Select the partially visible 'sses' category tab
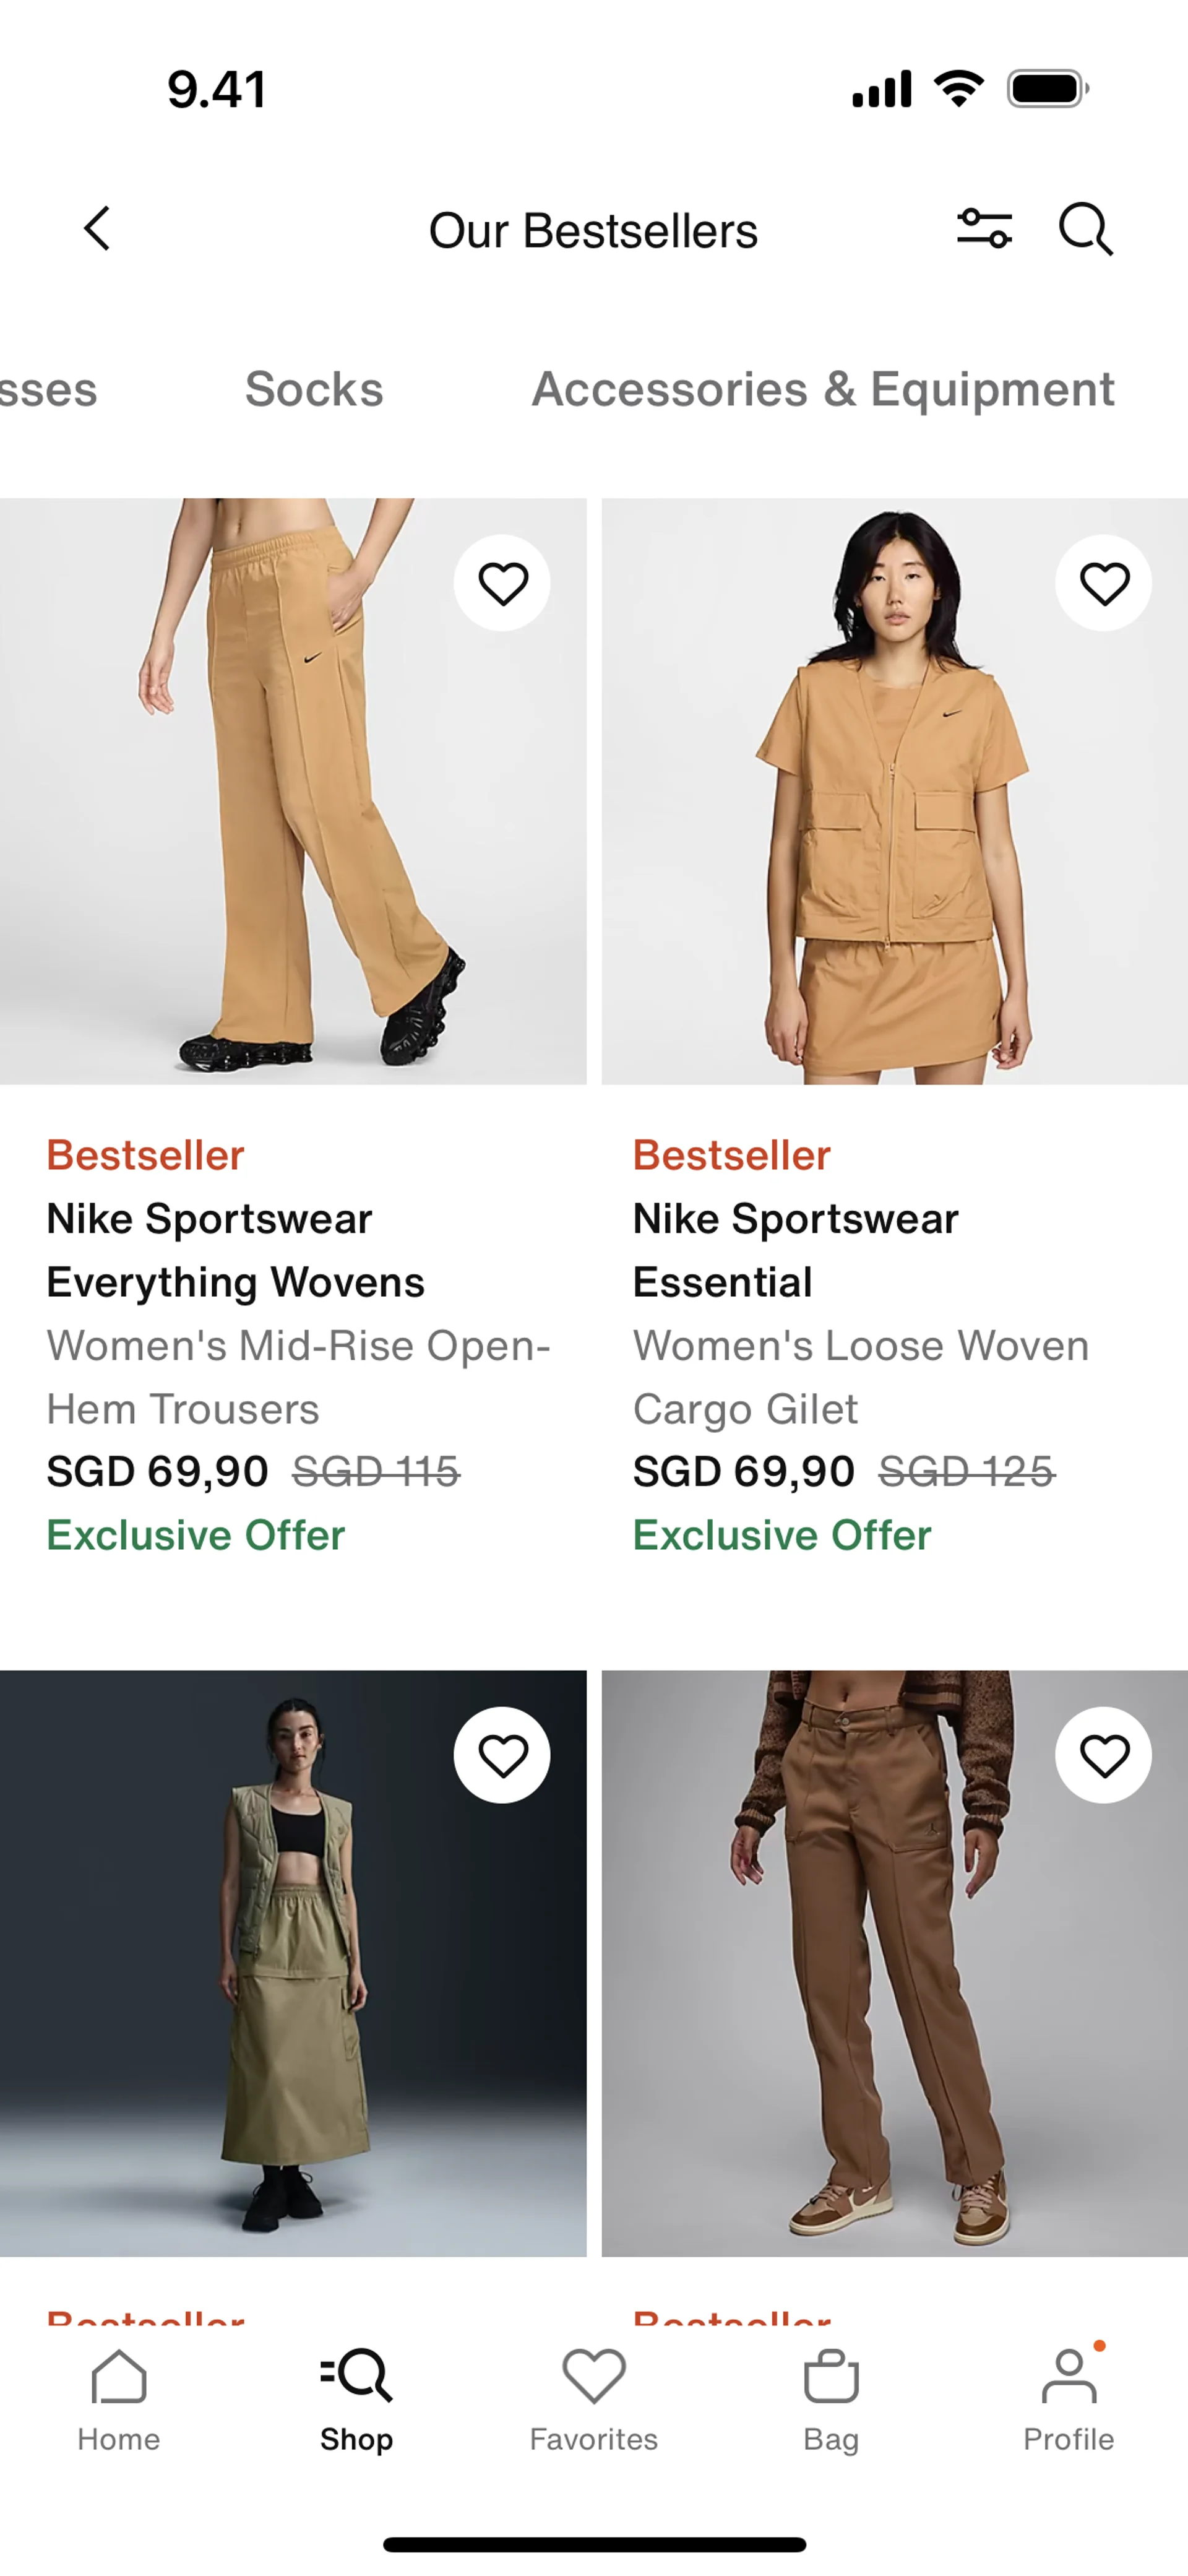 49,389
